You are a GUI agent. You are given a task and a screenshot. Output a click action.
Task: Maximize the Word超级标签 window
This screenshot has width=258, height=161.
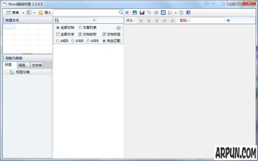point(239,3)
